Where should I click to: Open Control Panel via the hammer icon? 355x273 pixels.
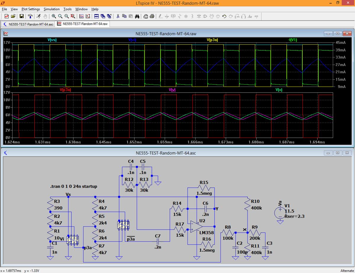click(30, 16)
